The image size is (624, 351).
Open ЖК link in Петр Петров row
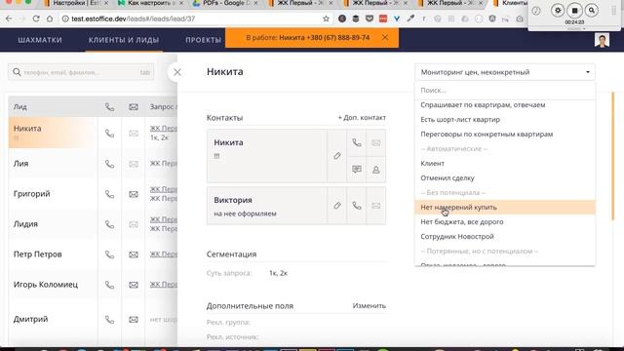click(x=164, y=253)
